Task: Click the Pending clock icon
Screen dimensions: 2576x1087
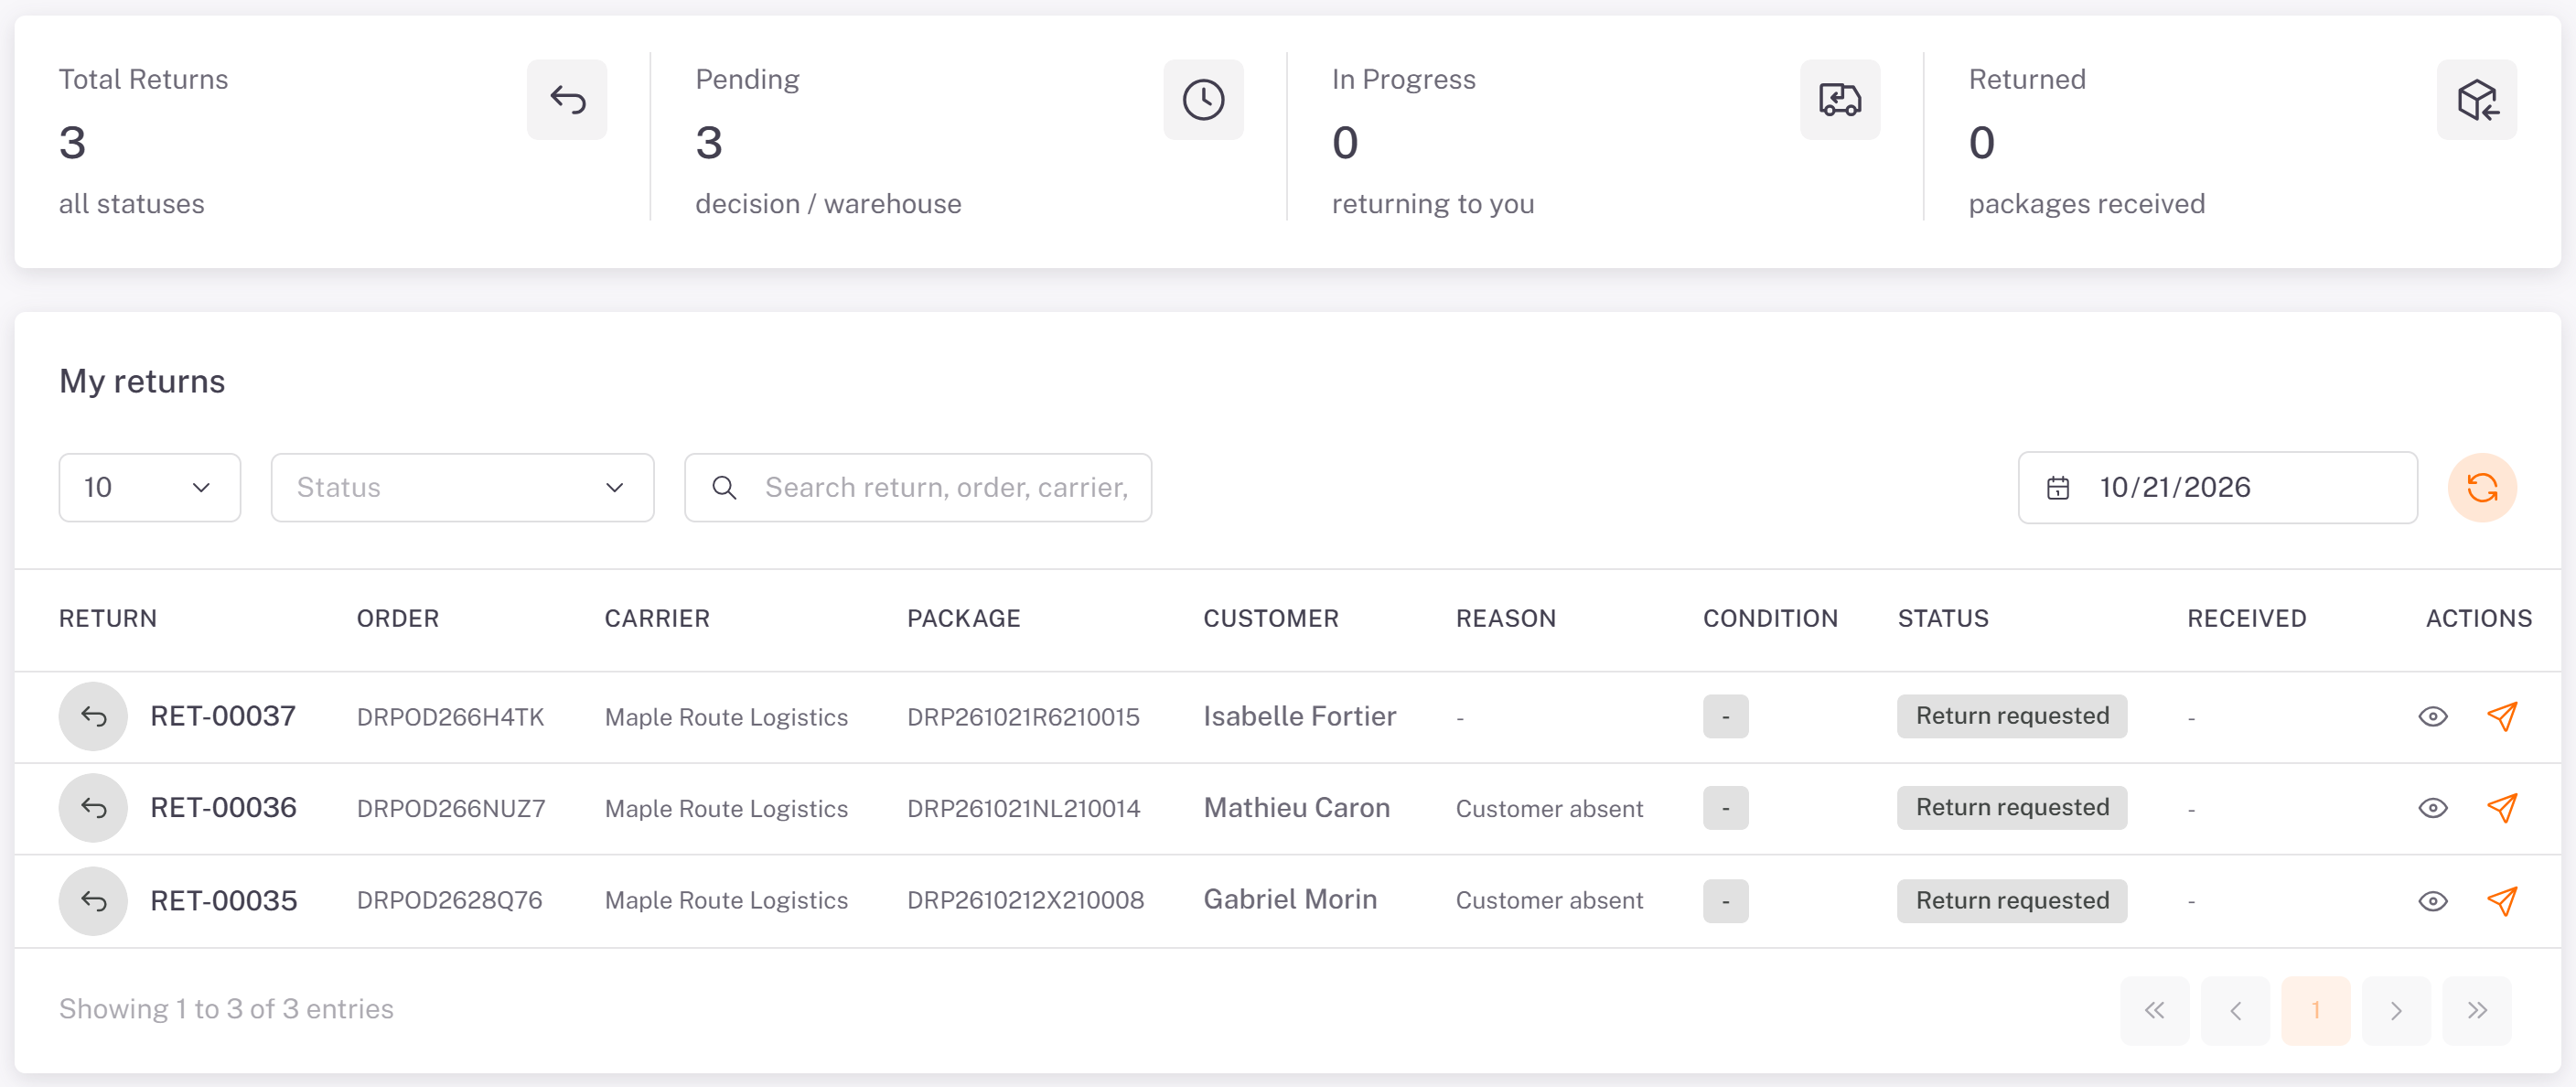Action: 1203,100
